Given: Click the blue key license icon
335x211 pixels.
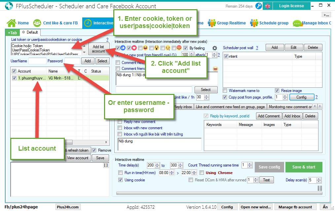Looking at the screenshot, I should (x=258, y=6).
